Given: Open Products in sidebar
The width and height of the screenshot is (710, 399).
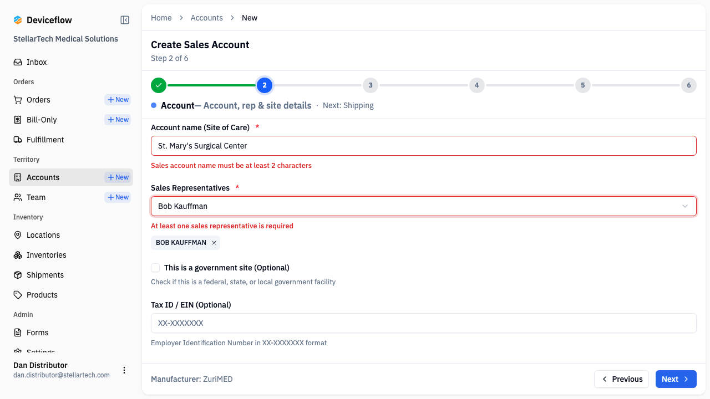Looking at the screenshot, I should 71,295.
